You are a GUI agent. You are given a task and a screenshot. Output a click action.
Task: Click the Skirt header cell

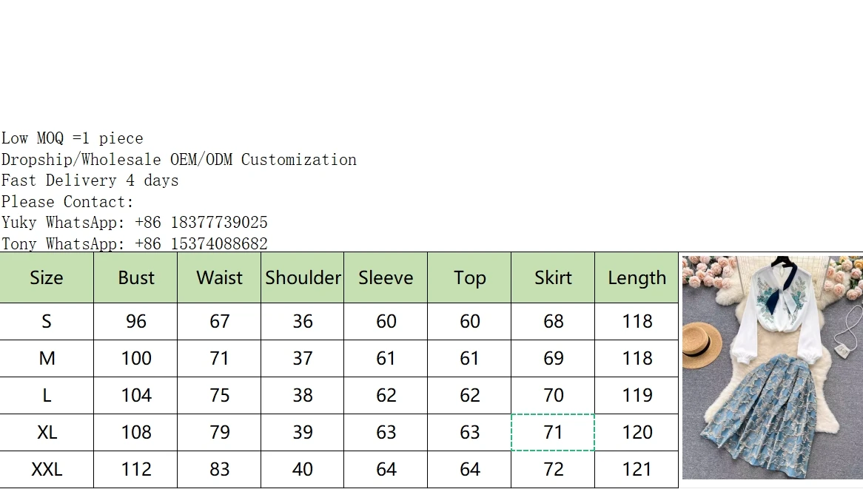click(553, 277)
